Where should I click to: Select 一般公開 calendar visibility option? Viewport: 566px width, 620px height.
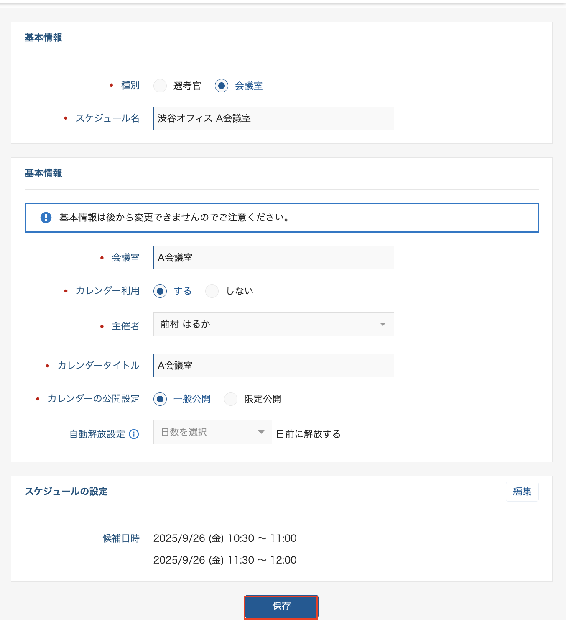pyautogui.click(x=160, y=399)
